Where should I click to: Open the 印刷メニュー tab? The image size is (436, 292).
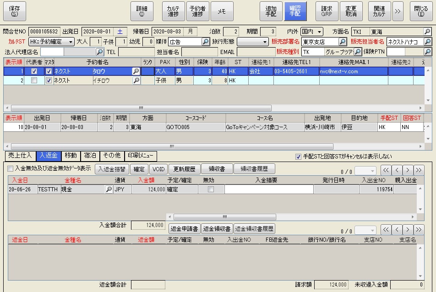(x=141, y=156)
